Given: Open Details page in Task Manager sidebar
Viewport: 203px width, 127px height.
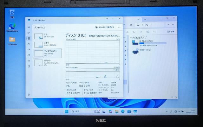Looking at the screenshot, I should [29, 61].
